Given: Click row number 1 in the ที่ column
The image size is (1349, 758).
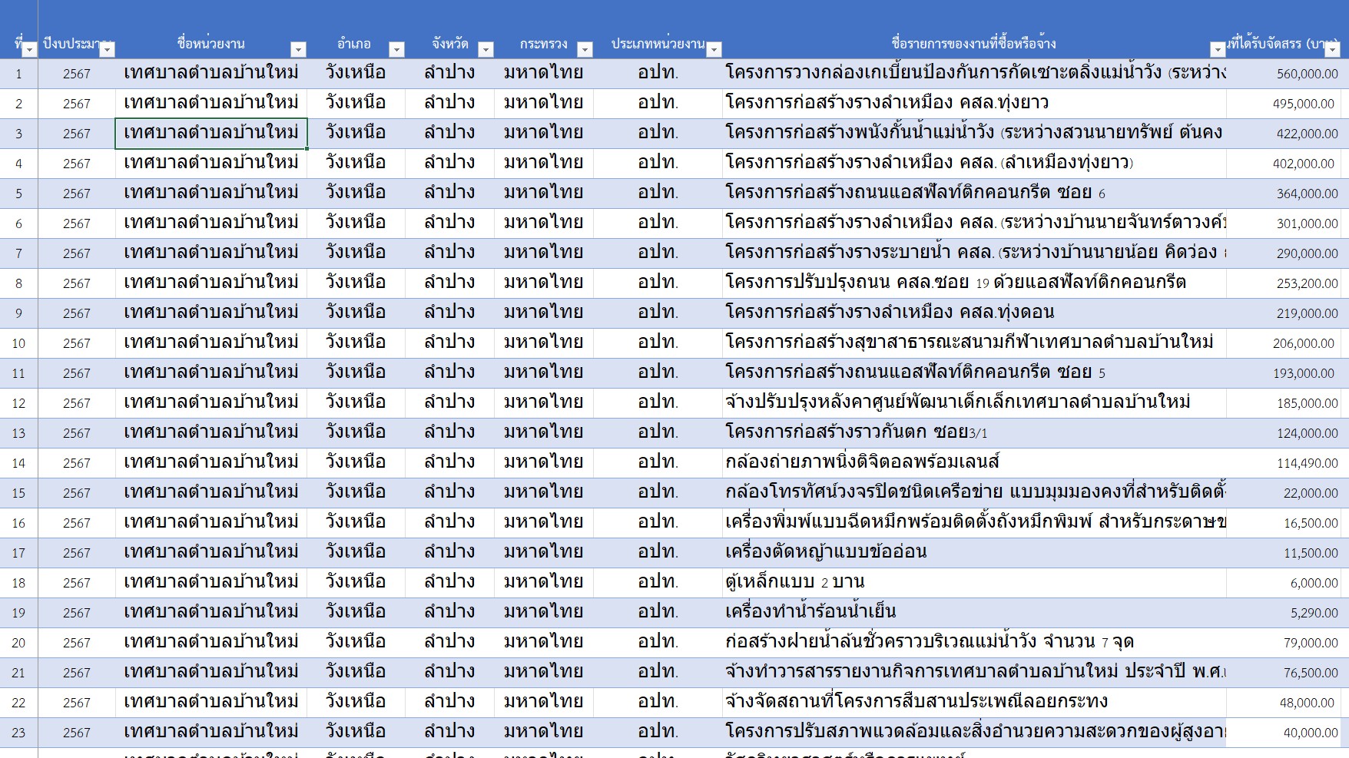Looking at the screenshot, I should pos(18,74).
